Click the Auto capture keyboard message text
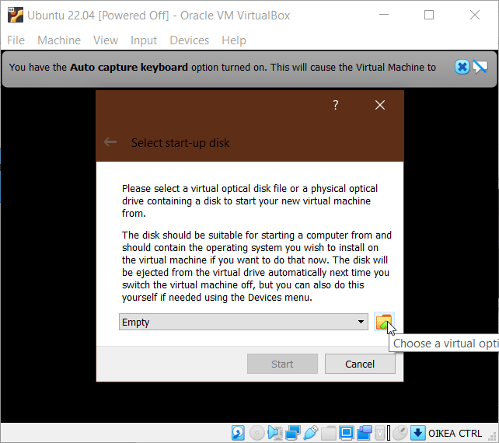499x443 pixels. 222,68
